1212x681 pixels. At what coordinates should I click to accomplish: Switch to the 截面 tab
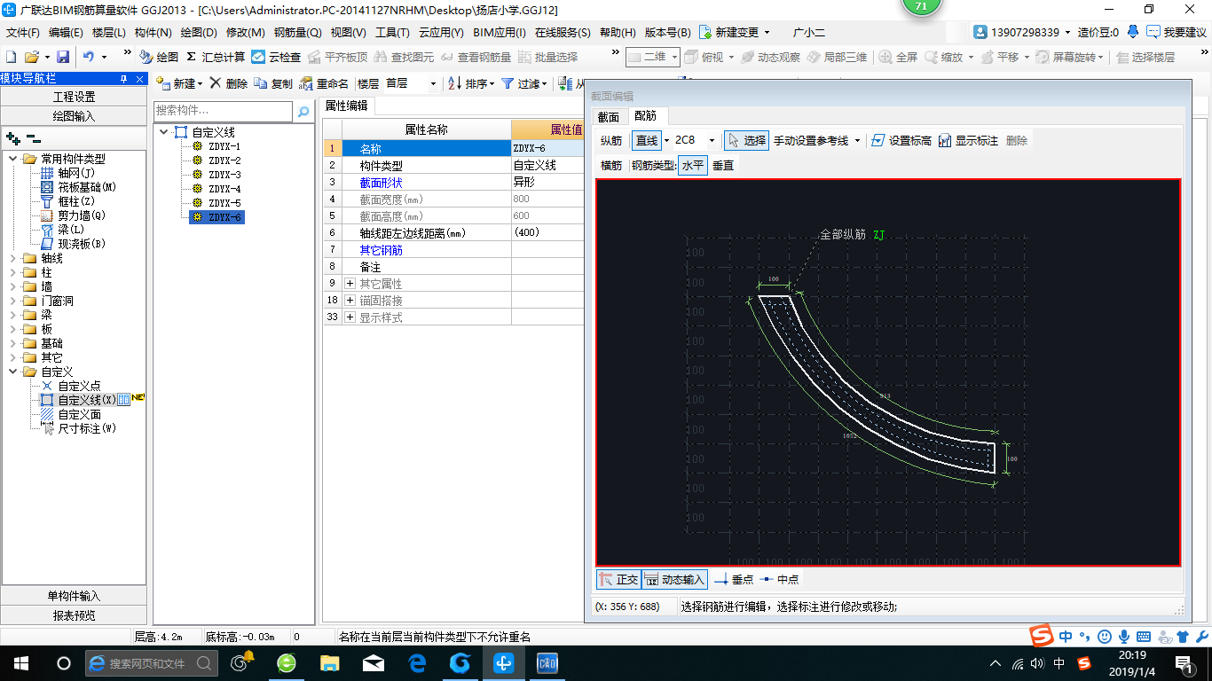609,117
